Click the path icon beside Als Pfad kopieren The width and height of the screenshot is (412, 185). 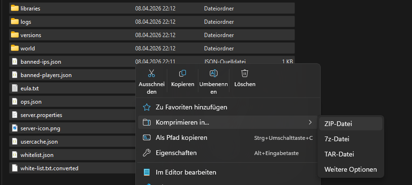(x=146, y=137)
